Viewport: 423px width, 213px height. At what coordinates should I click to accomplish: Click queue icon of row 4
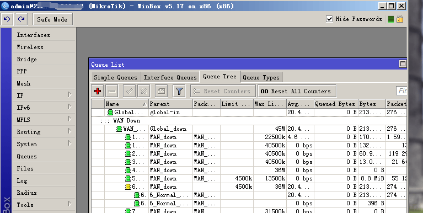(128, 171)
